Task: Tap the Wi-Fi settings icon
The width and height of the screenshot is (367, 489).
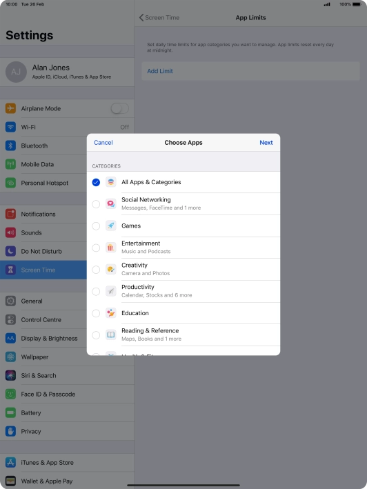Action: [10, 127]
